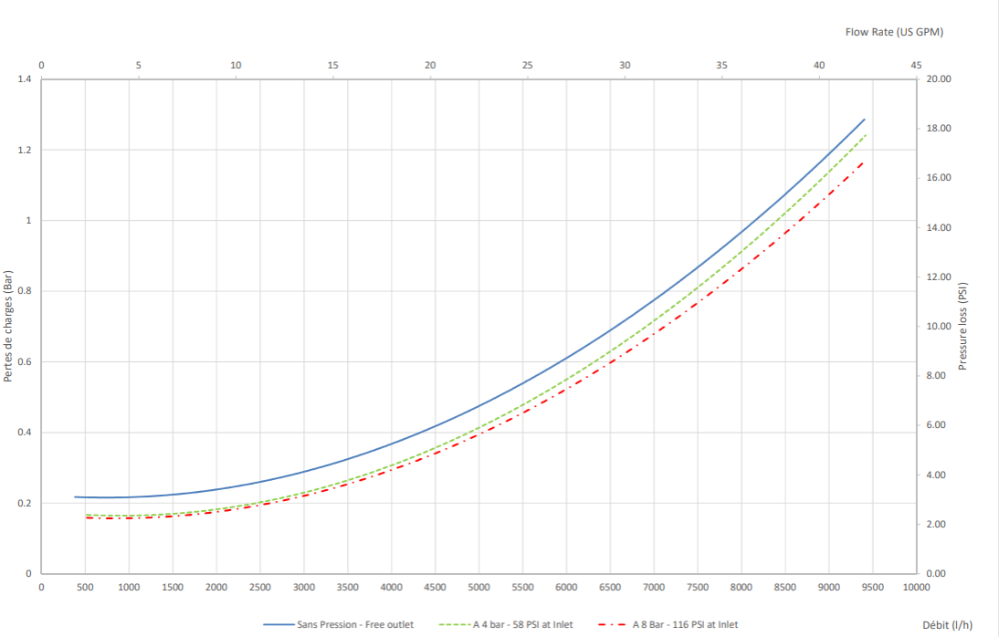Click the 8000 label on bottom axis
The width and height of the screenshot is (999, 637).
point(741,588)
